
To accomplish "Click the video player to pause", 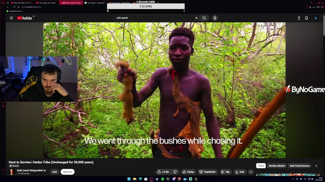I will (164, 90).
